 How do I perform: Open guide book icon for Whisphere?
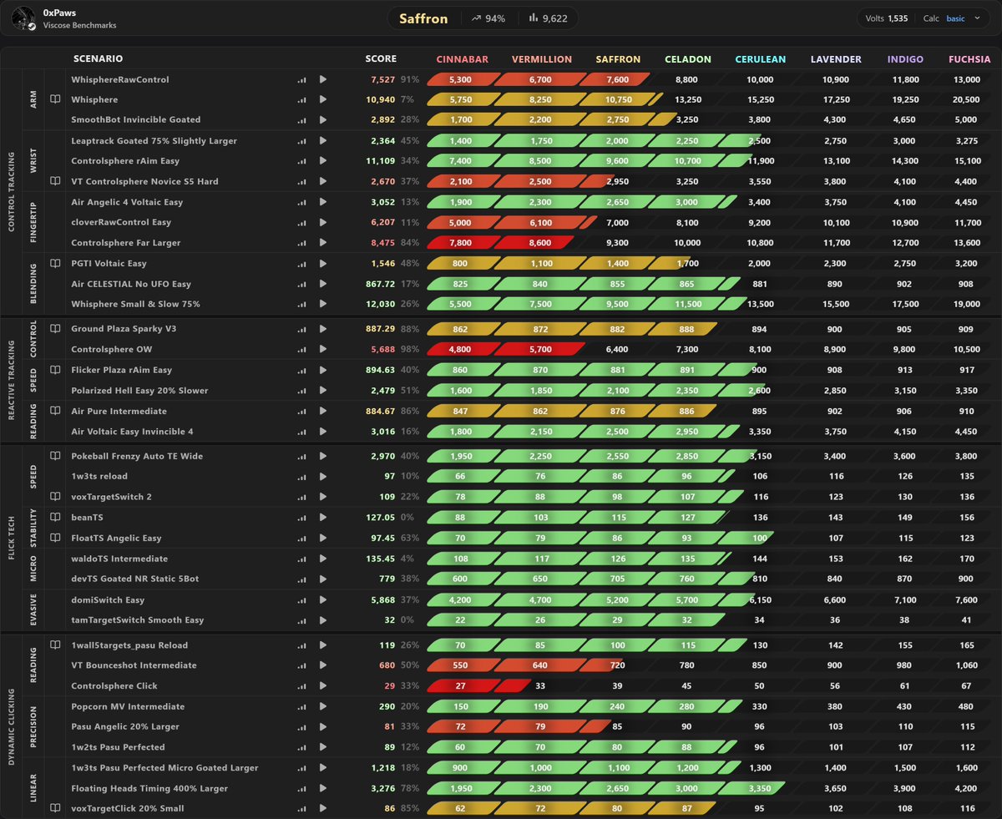point(55,99)
